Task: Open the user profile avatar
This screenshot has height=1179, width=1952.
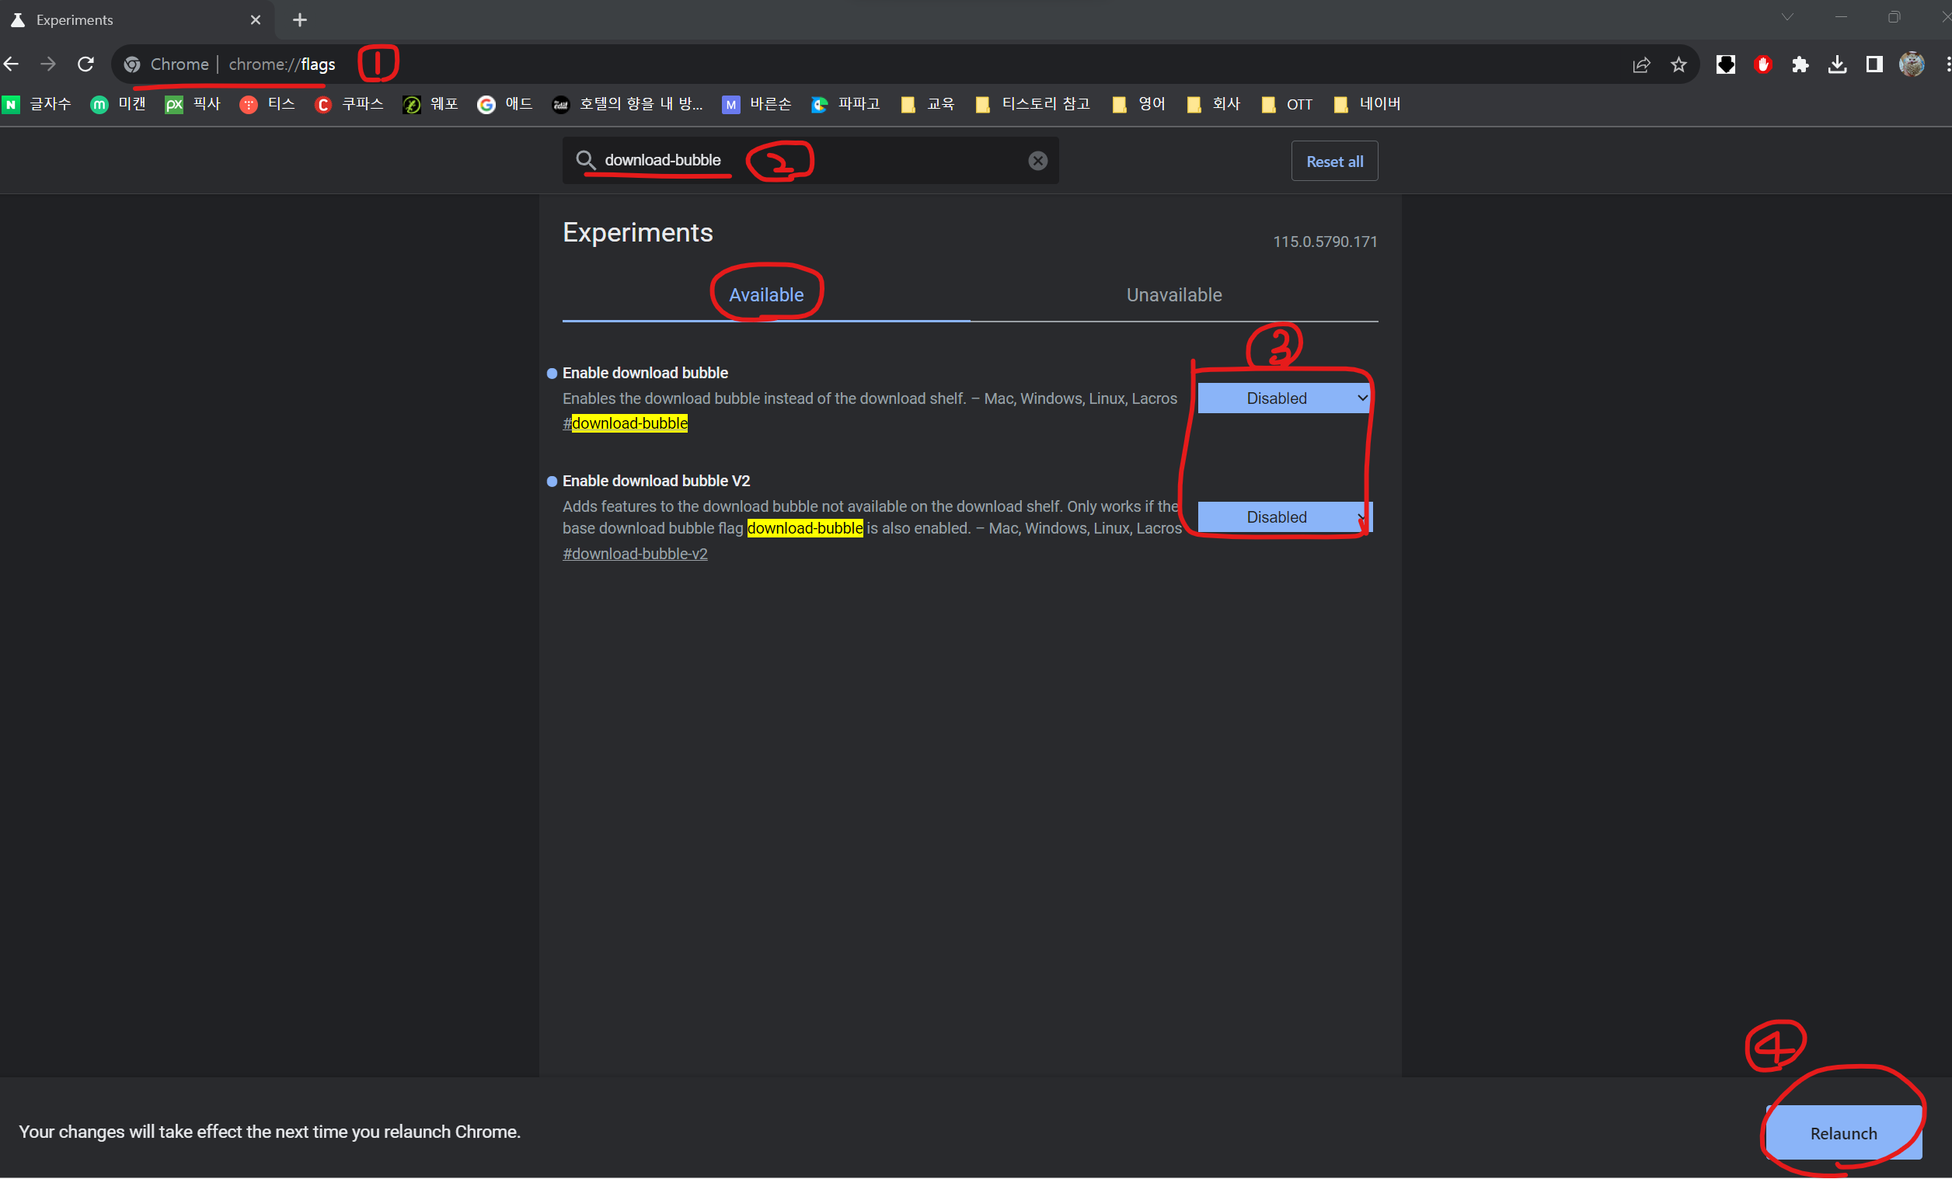Action: [1912, 65]
